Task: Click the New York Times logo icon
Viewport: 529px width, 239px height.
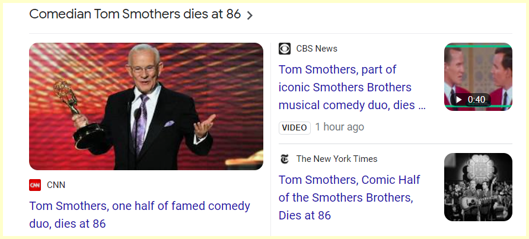Action: pos(285,159)
